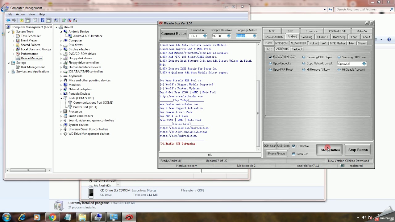Image resolution: width=395 pixels, height=222 pixels.
Task: Open Google Chrome from the taskbar
Action: point(52,217)
